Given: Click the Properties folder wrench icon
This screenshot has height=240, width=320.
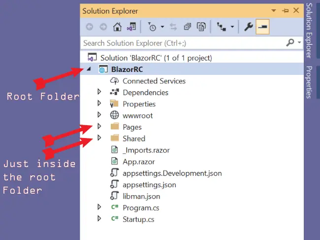Looking at the screenshot, I should 114,104.
